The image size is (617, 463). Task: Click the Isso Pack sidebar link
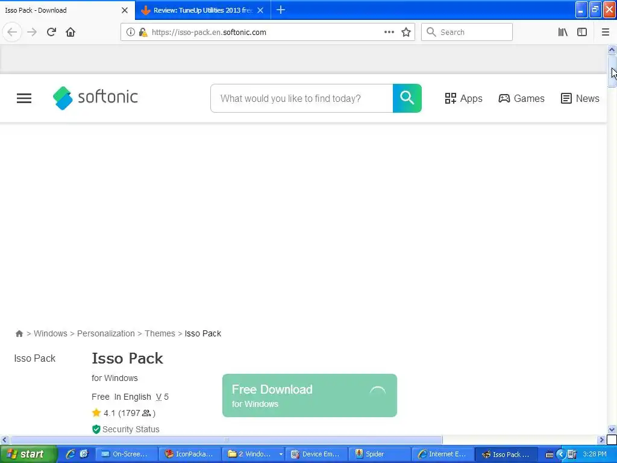click(x=34, y=358)
